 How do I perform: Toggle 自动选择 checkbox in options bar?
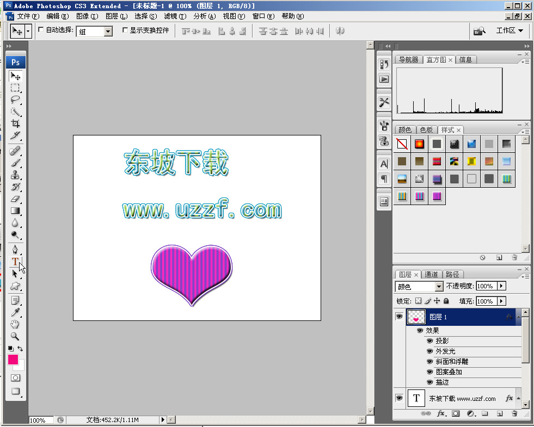pos(40,31)
